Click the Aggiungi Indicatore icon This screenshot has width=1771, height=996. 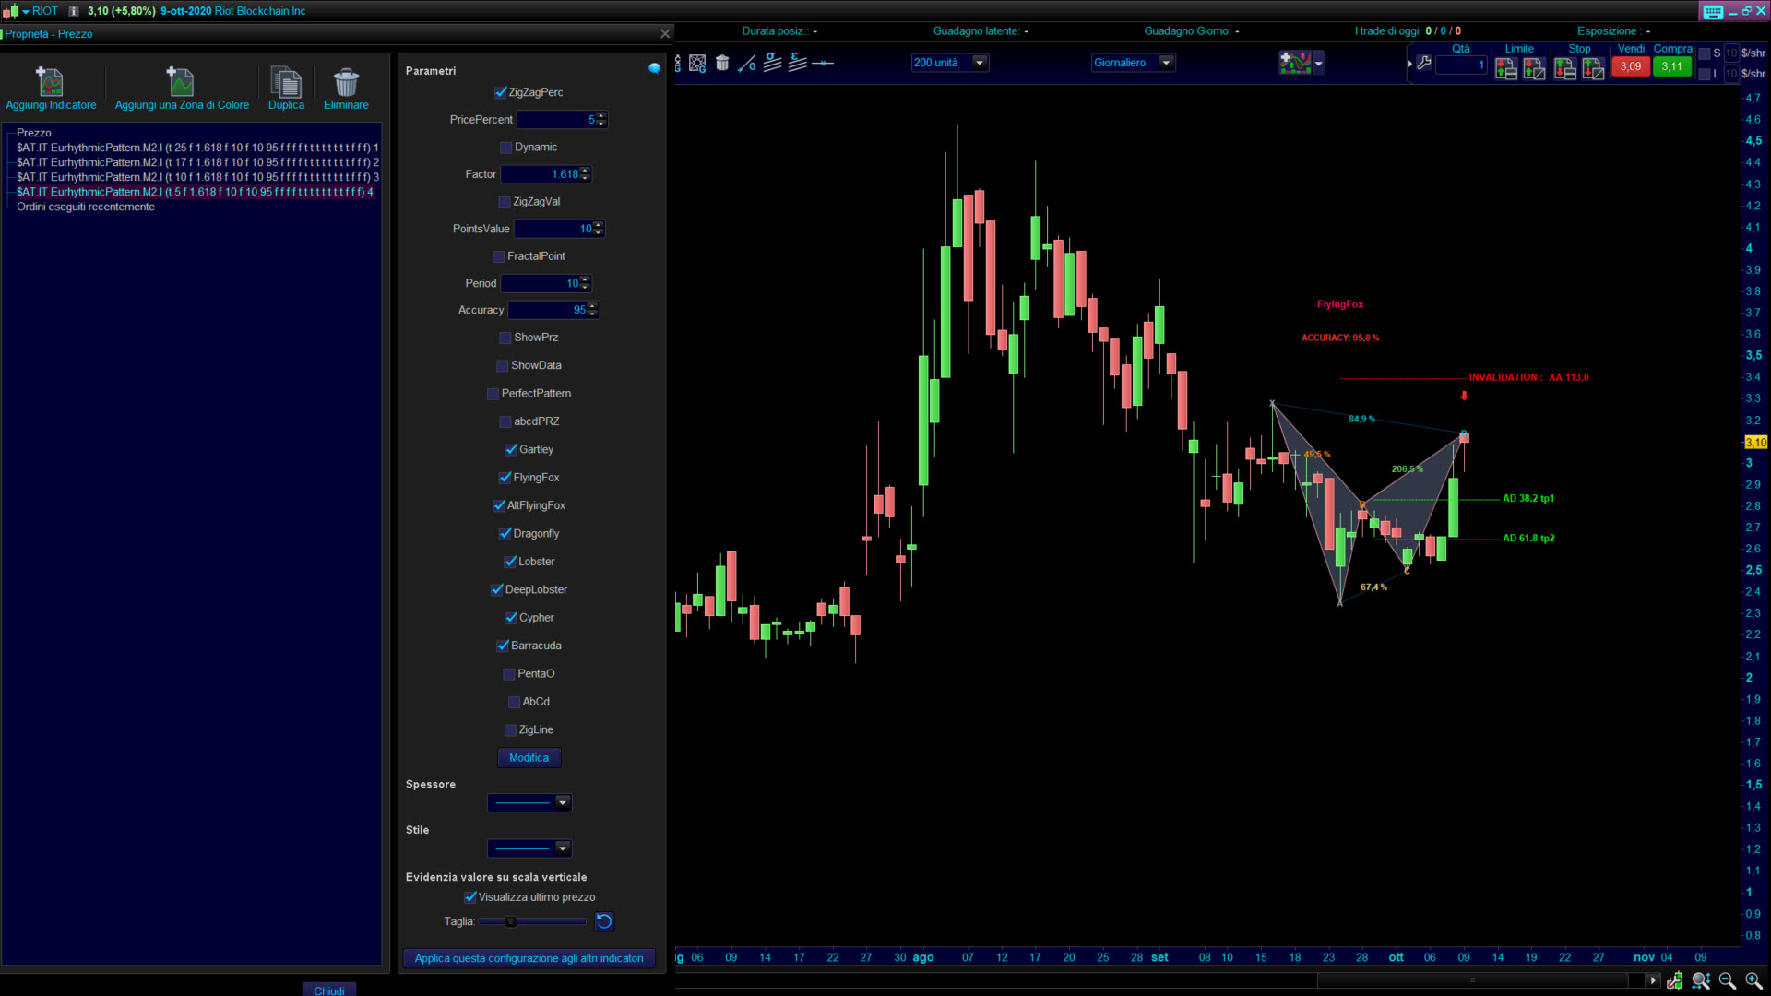click(x=50, y=83)
